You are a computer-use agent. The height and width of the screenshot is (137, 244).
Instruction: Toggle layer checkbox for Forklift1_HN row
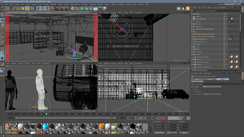click(x=224, y=42)
